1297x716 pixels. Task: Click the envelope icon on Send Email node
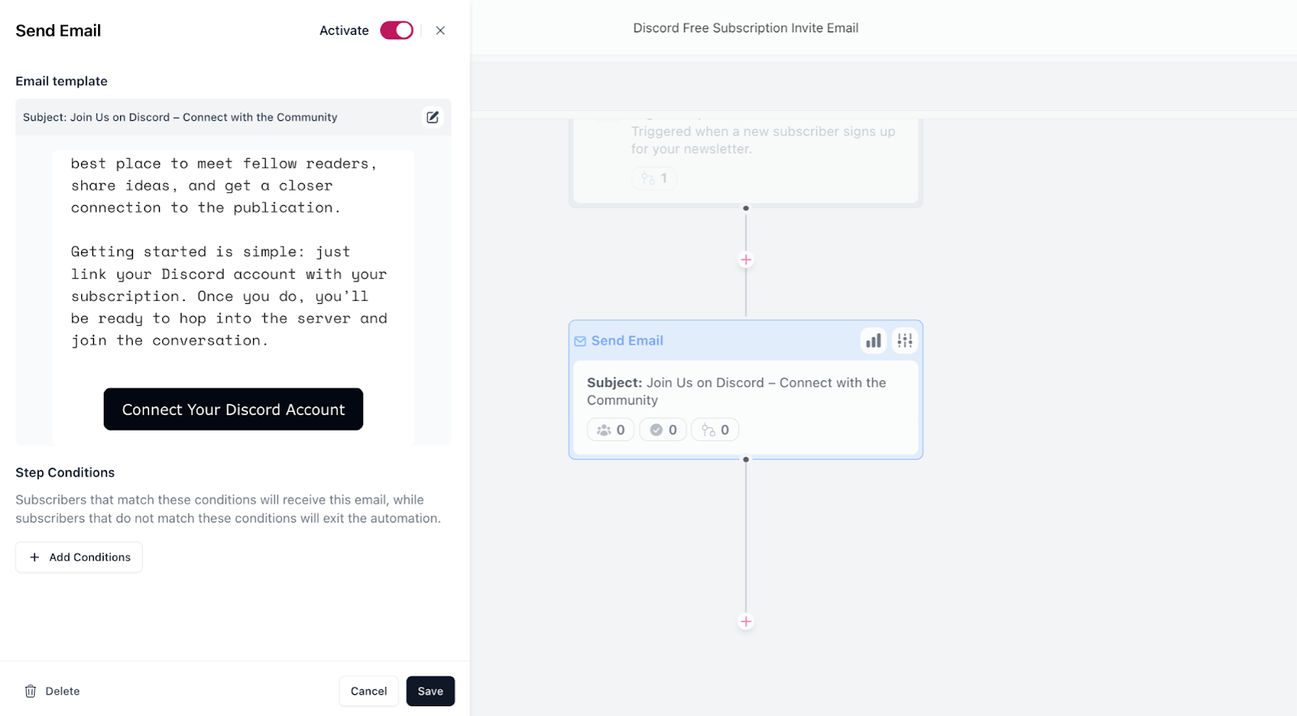click(x=580, y=341)
